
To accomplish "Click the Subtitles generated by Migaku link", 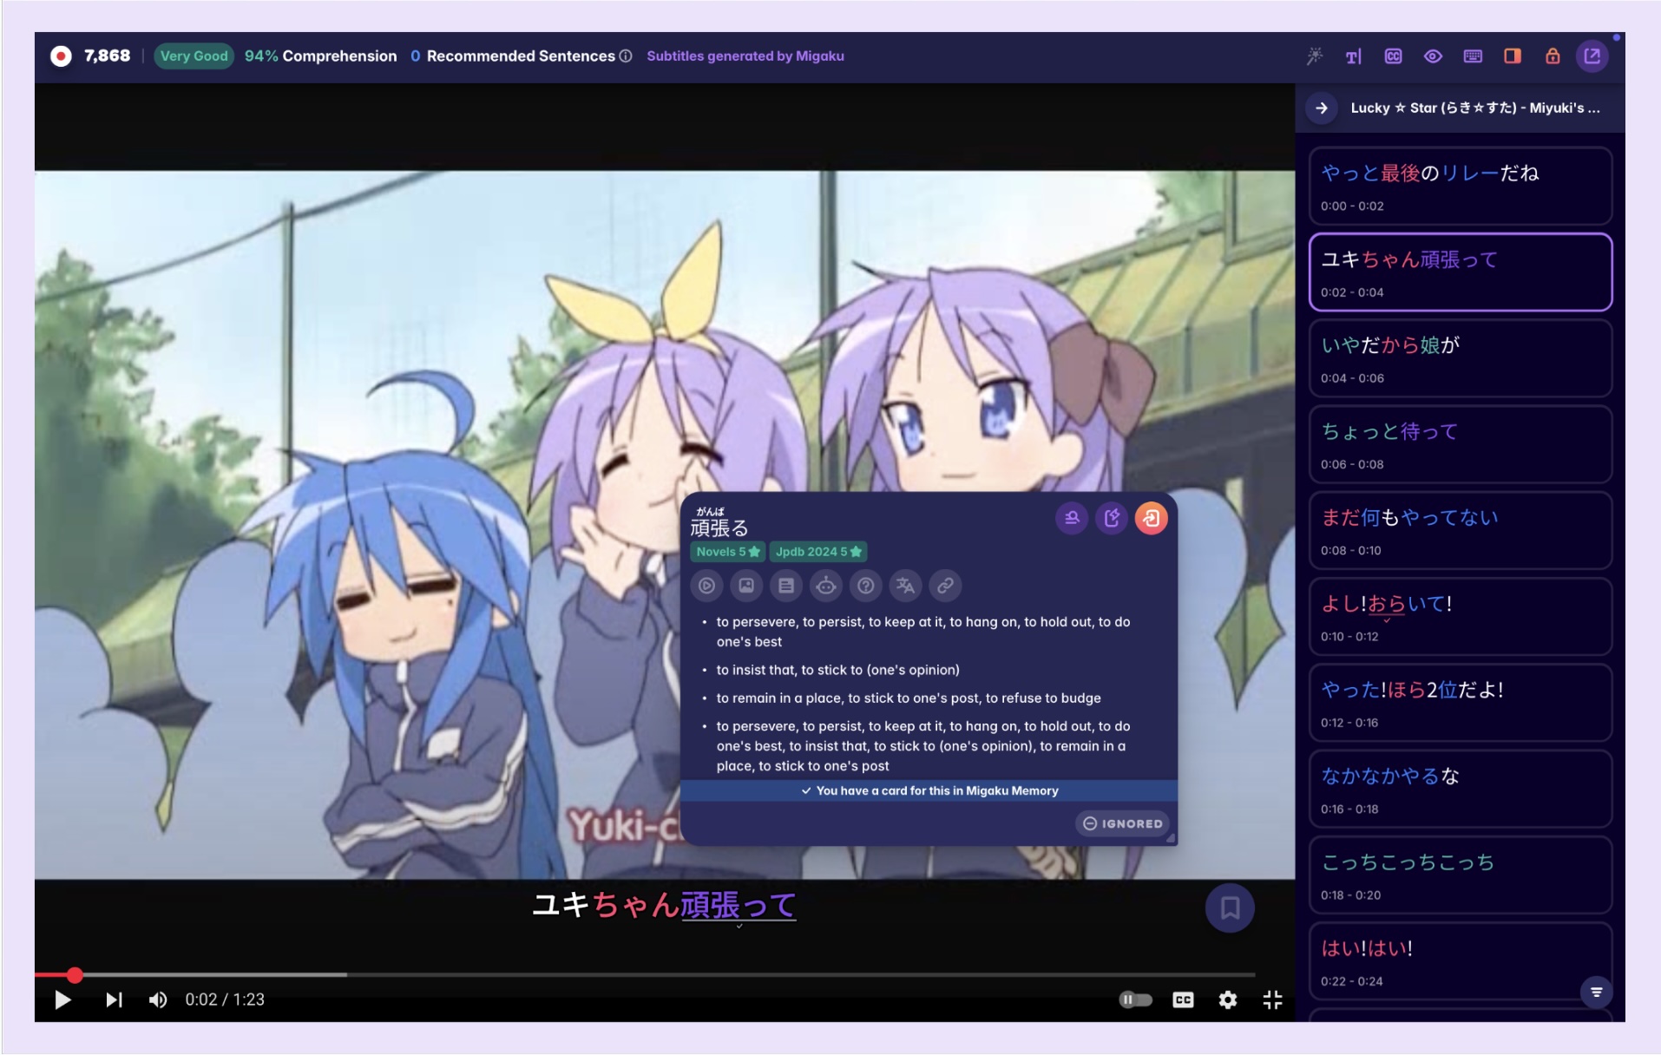I will click(x=745, y=56).
